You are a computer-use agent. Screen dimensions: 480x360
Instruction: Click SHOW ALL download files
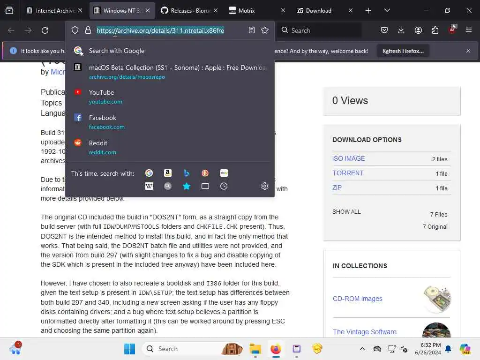(346, 212)
